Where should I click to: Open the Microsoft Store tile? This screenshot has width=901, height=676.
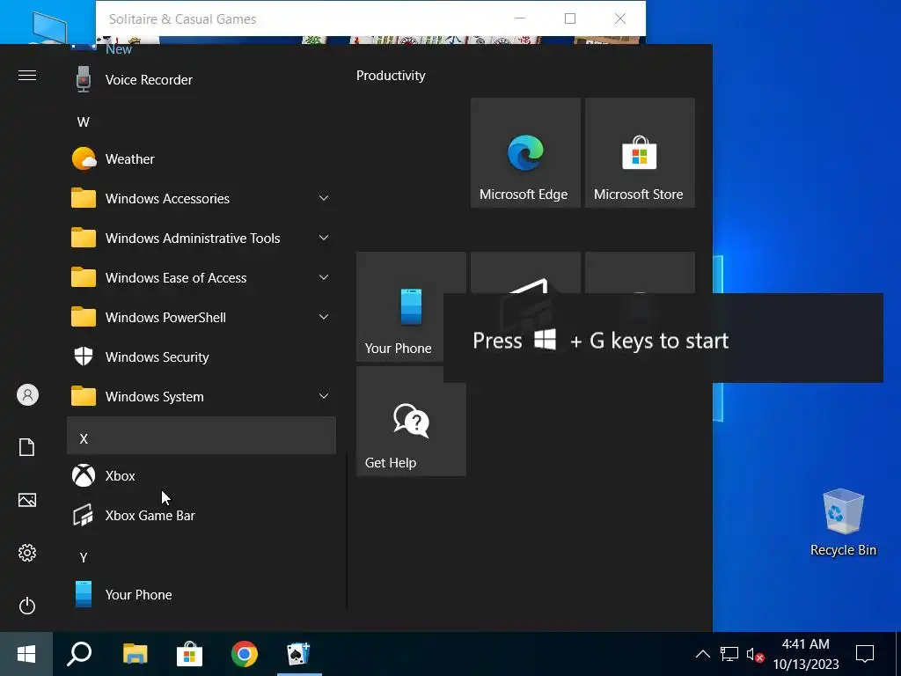[x=640, y=153]
